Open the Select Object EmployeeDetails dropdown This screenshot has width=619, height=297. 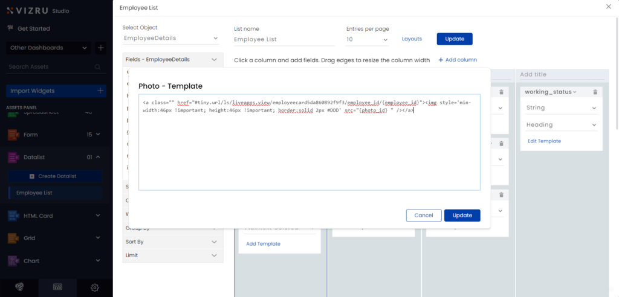pos(170,38)
